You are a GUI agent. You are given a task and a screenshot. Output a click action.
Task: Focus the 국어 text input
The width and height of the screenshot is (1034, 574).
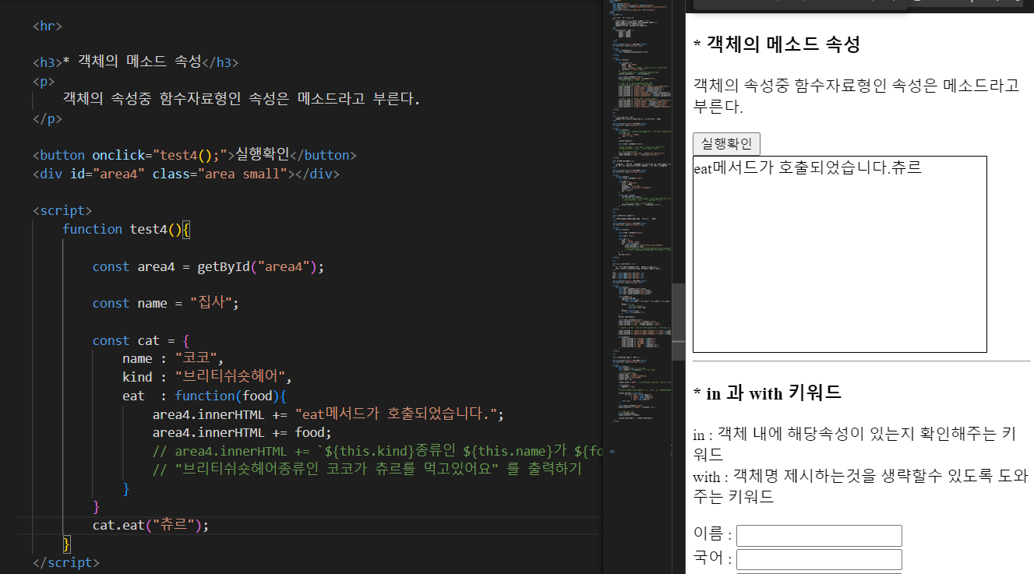pos(819,559)
